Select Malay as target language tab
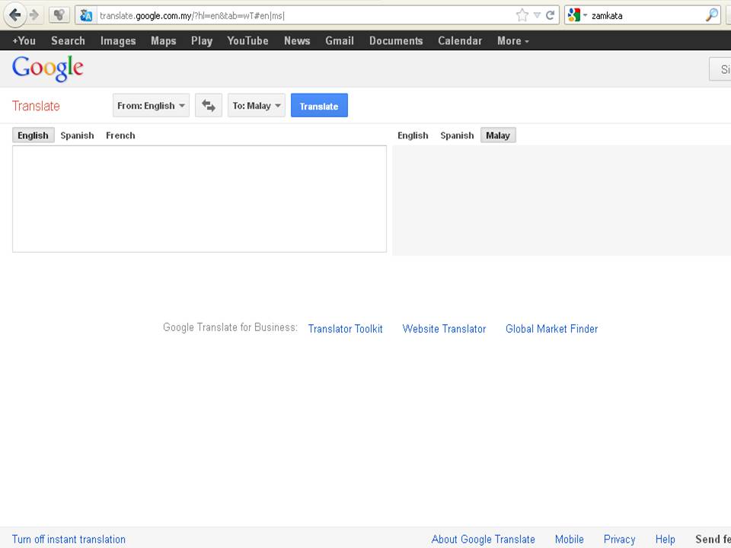This screenshot has height=548, width=731. tap(498, 135)
